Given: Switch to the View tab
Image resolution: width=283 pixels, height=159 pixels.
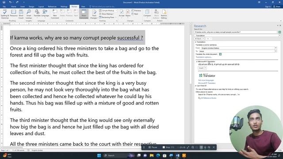Looking at the screenshot, I should tap(83, 7).
